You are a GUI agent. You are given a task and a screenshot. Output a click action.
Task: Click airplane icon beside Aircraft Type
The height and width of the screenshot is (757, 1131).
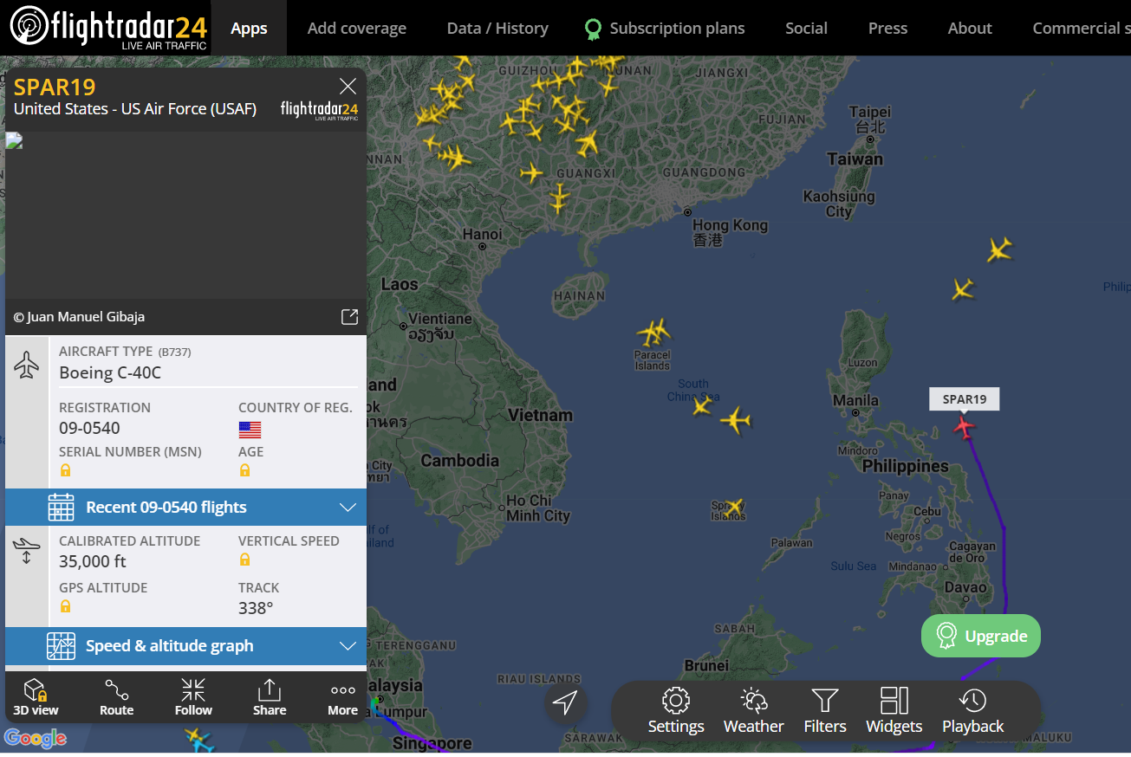pos(27,365)
